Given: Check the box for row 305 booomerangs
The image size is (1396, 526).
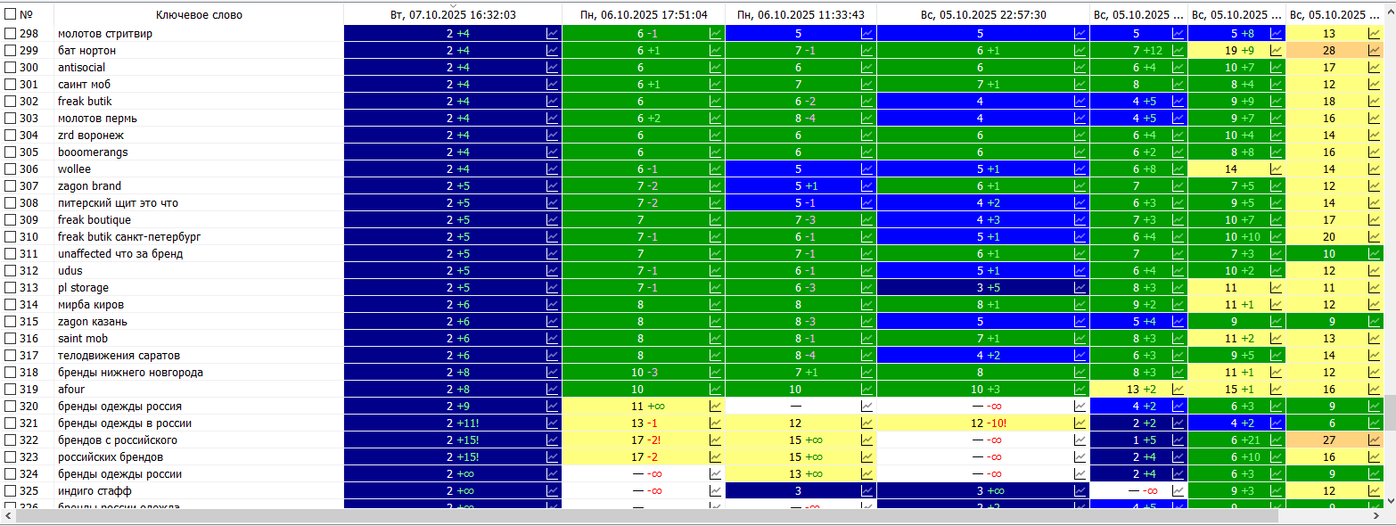Looking at the screenshot, I should [11, 152].
